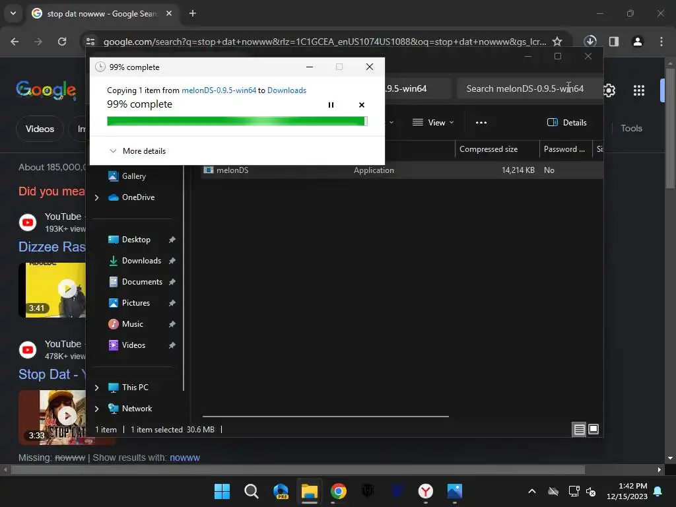Expand the Network tree node
Image resolution: width=676 pixels, height=507 pixels.
(96, 409)
